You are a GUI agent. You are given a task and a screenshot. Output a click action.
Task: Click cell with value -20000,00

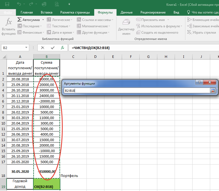[x=47, y=101]
